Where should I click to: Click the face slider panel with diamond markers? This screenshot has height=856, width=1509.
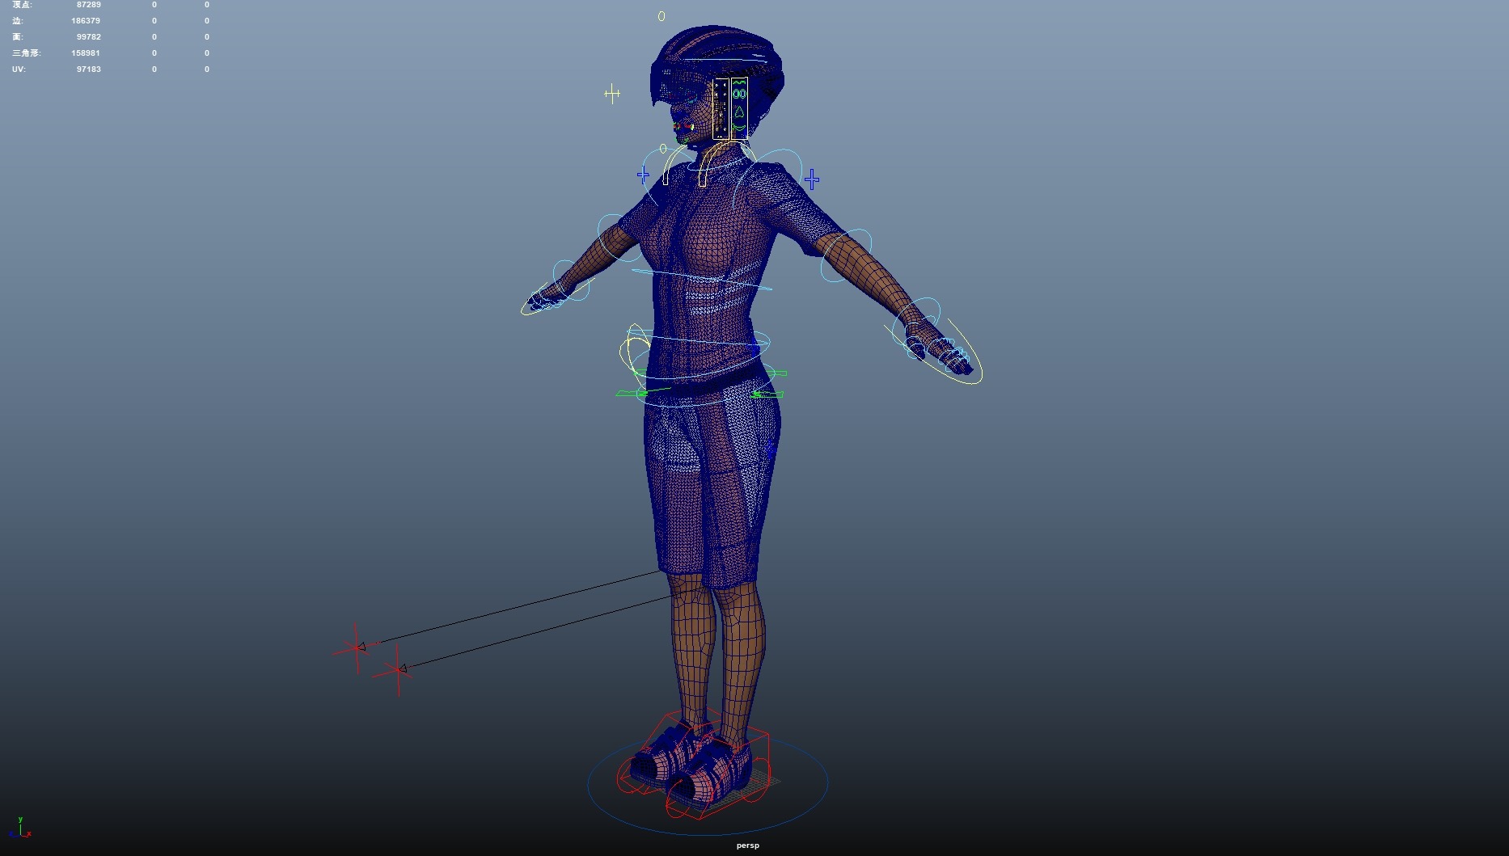point(721,108)
